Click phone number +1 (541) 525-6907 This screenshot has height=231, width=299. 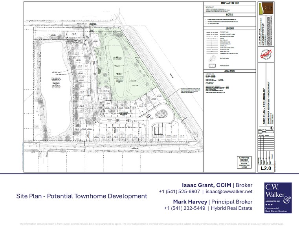179,192
